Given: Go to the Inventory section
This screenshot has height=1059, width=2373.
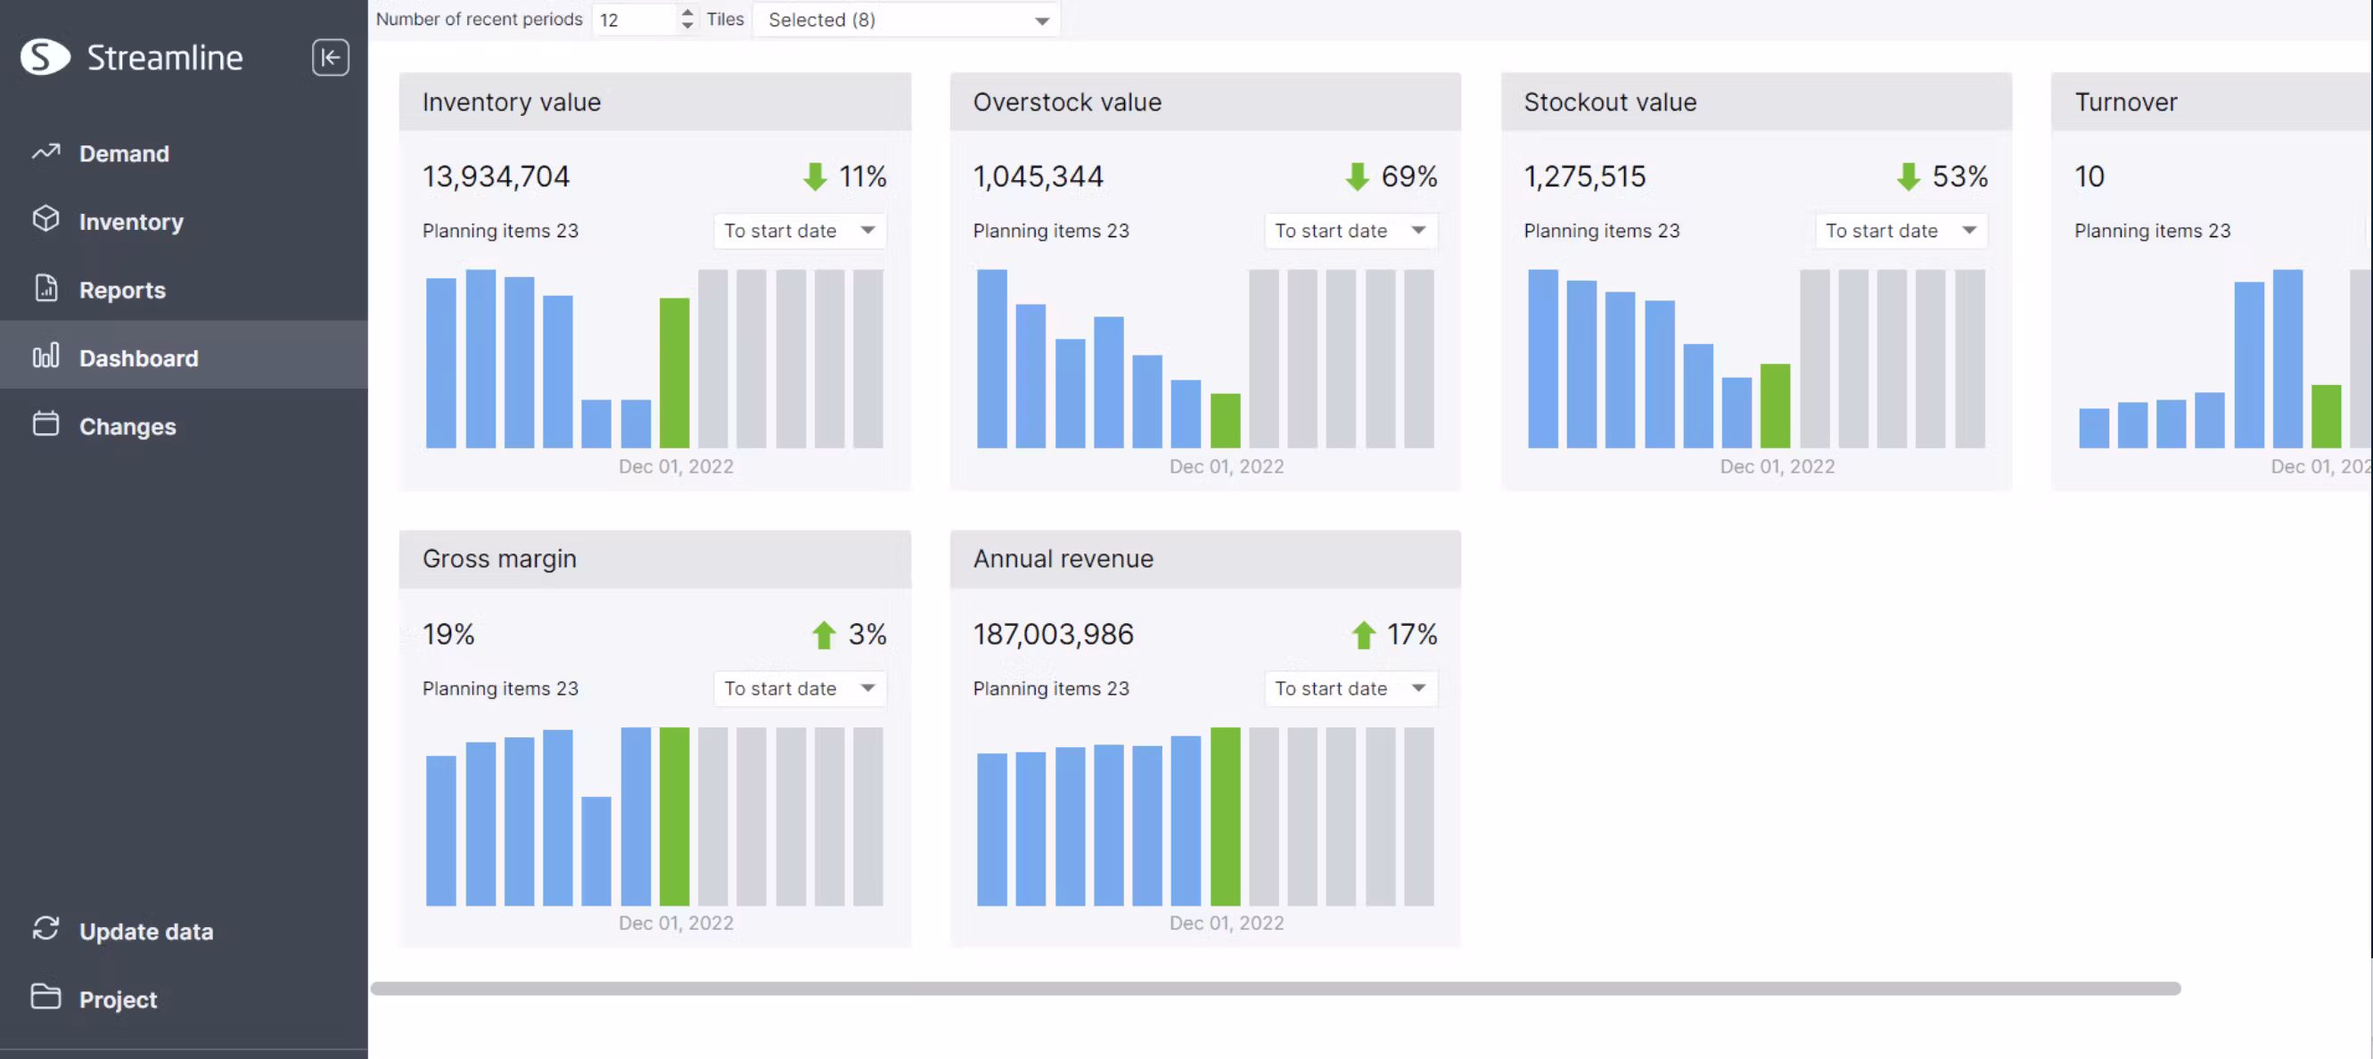Looking at the screenshot, I should coord(131,221).
